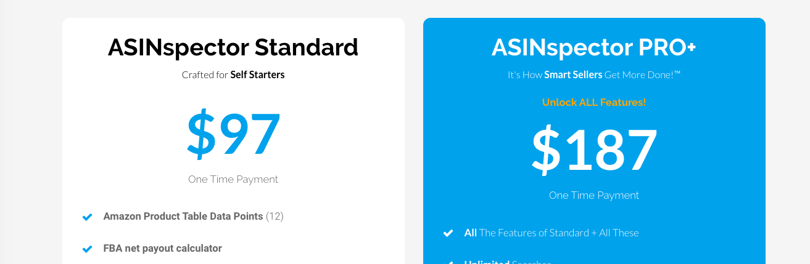Click the Smart Sellers Get More Done tagline

click(x=594, y=75)
